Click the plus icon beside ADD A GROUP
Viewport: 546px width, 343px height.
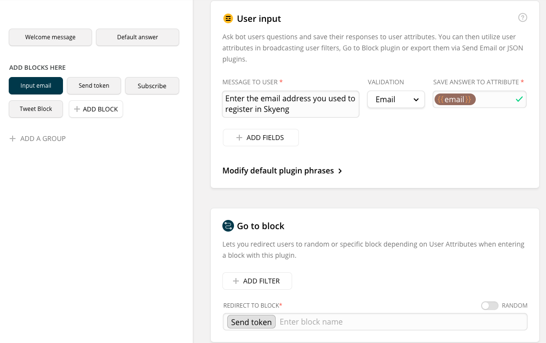point(13,139)
